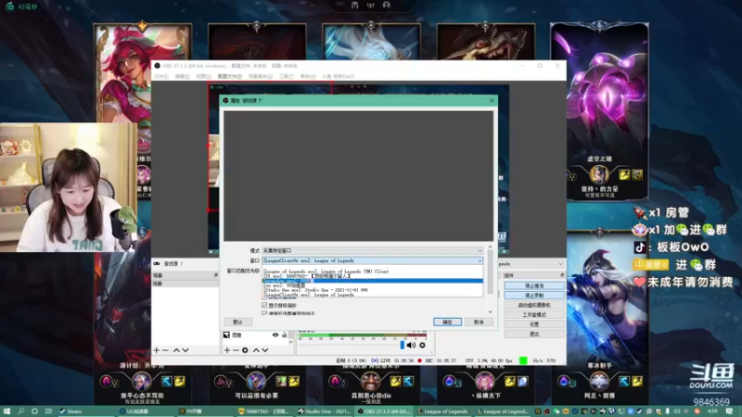Click the 启动虚拟摄像机 button
742x417 pixels.
[534, 305]
